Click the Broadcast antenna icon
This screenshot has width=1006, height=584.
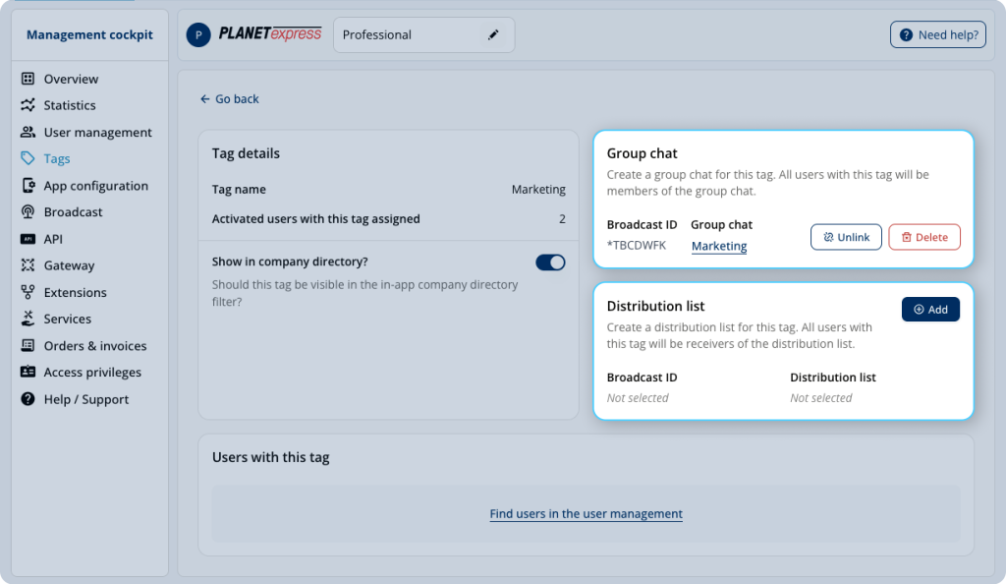pyautogui.click(x=28, y=211)
